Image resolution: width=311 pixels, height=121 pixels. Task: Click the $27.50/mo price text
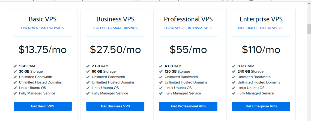click(115, 49)
